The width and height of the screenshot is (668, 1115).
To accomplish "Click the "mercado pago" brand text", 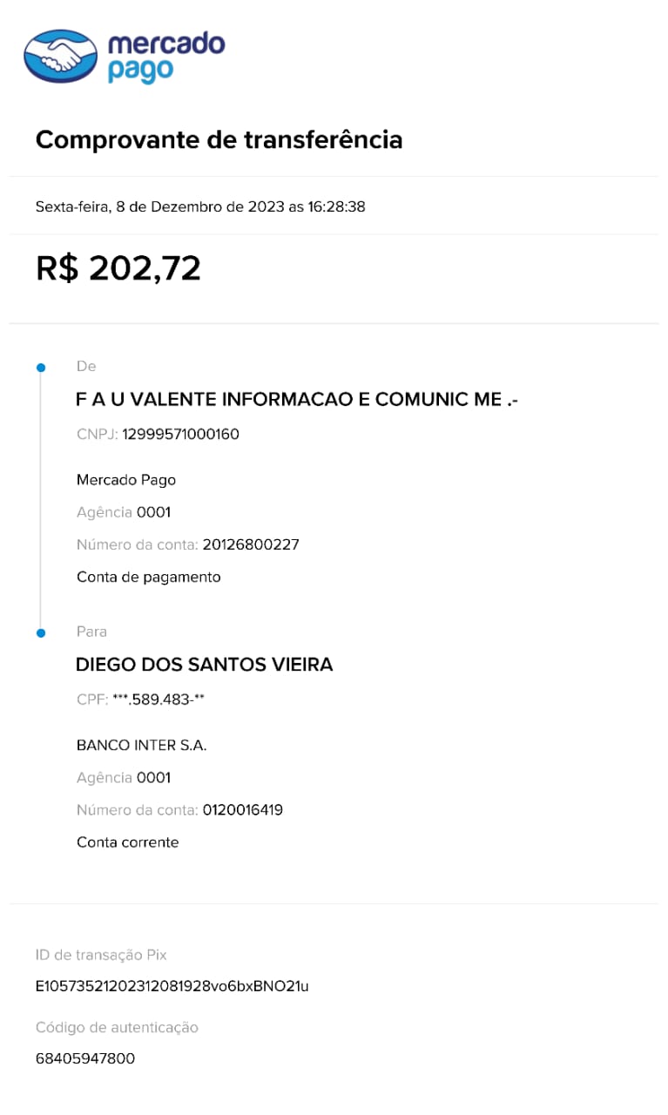I will click(x=165, y=57).
